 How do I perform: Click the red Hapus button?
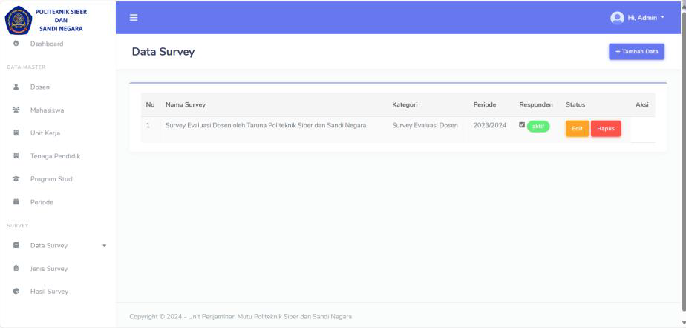pos(606,129)
